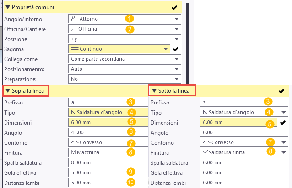Toggle the Sagoma property checkmark

[x=176, y=49]
